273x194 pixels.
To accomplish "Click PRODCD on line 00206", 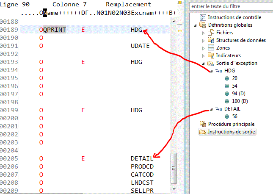I will [142, 166].
